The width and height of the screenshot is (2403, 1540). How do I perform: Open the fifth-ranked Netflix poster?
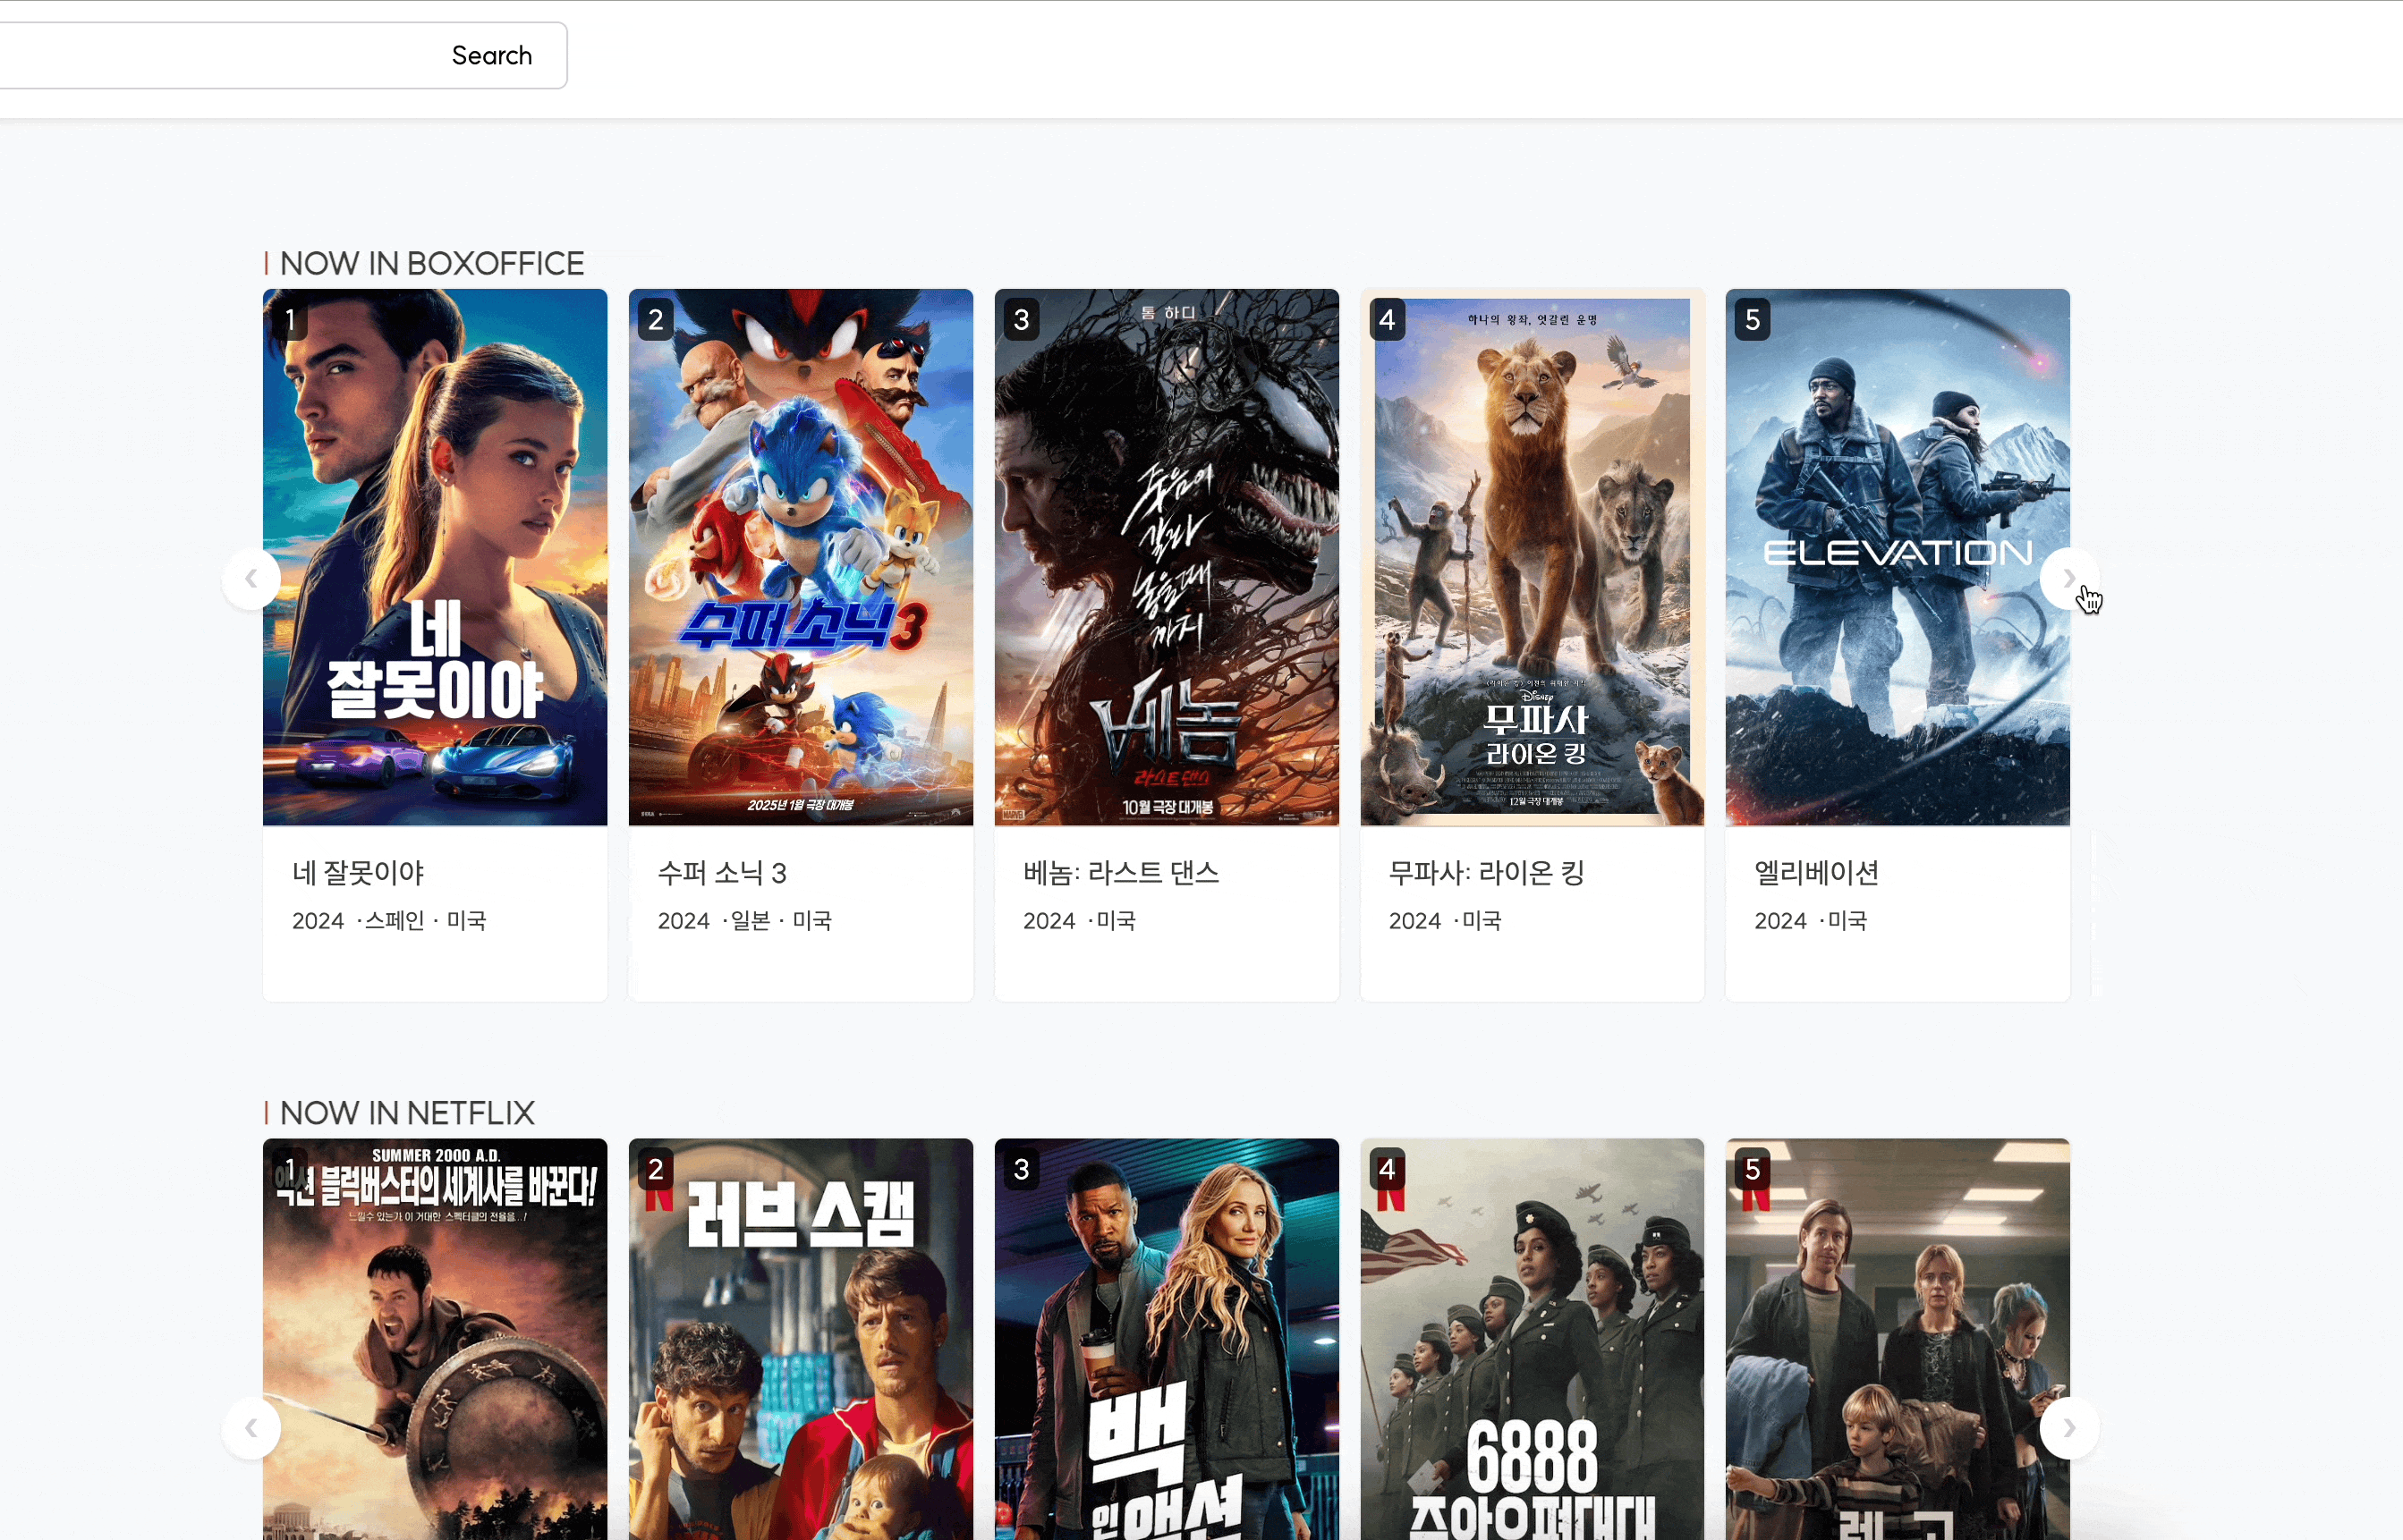tap(1897, 1340)
